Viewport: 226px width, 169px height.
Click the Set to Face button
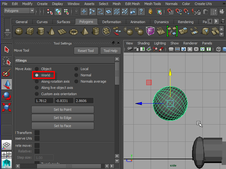click(x=63, y=126)
